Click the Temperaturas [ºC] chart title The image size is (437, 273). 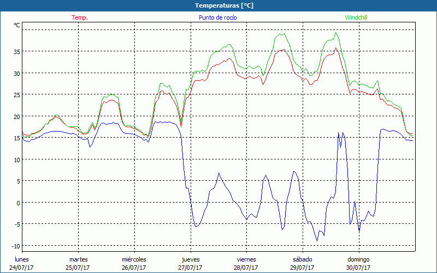[224, 5]
